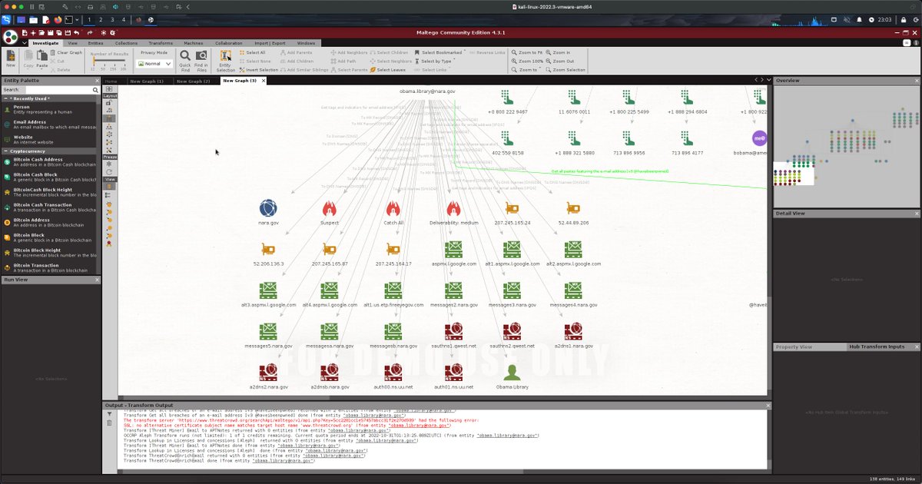Switch to the Transforms ribbon tab
This screenshot has height=484, width=922.
tap(161, 43)
